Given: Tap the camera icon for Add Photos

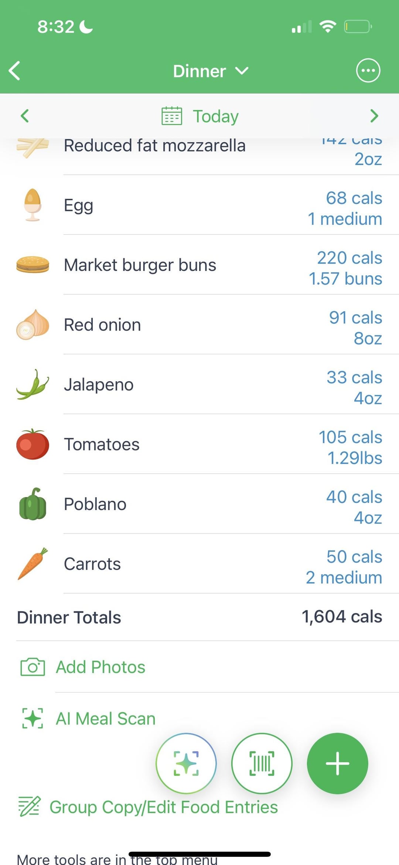Looking at the screenshot, I should pos(33,667).
